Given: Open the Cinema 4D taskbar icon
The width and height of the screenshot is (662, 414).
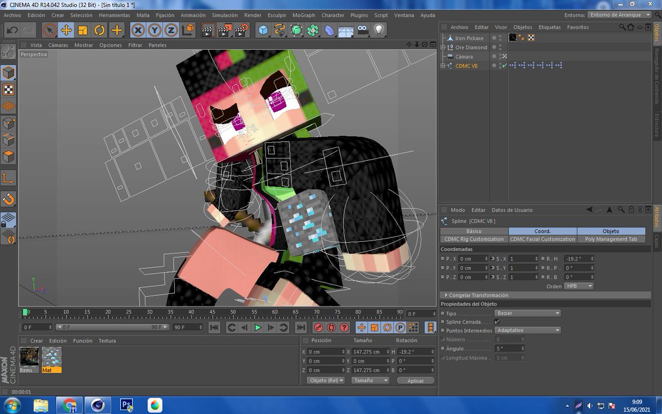Looking at the screenshot, I should pos(99,405).
